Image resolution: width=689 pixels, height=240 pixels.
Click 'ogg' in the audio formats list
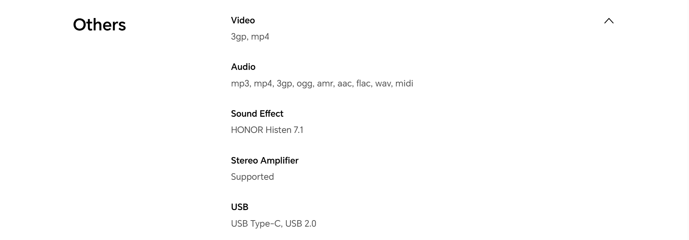[304, 84]
